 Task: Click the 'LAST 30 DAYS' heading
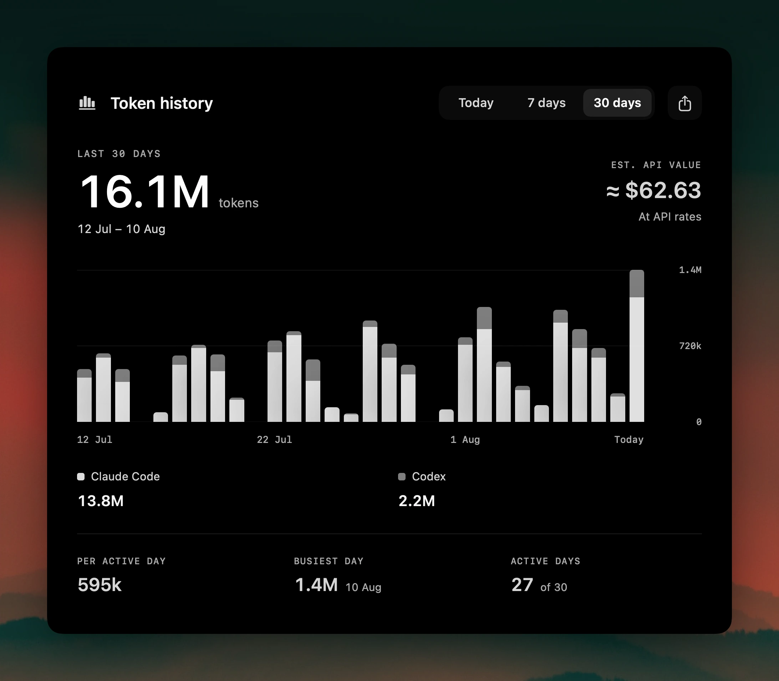[x=119, y=153]
